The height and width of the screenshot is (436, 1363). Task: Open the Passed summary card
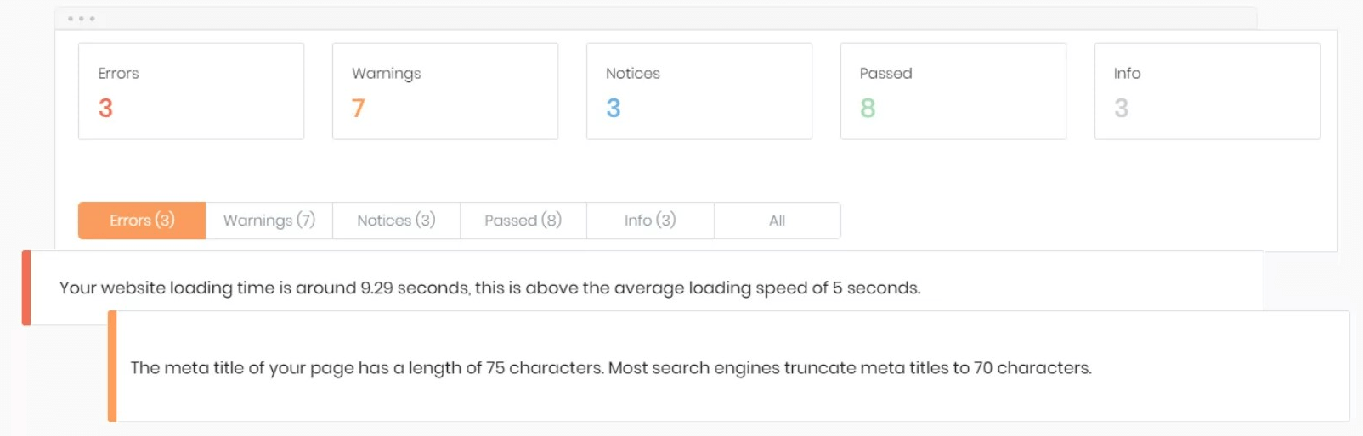[x=953, y=92]
